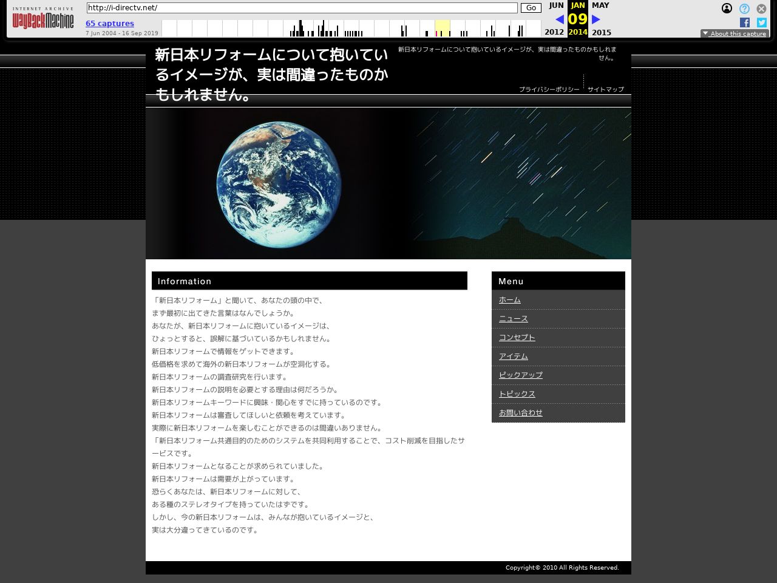The width and height of the screenshot is (777, 583).
Task: Open the ホーム menu item
Action: click(x=509, y=300)
